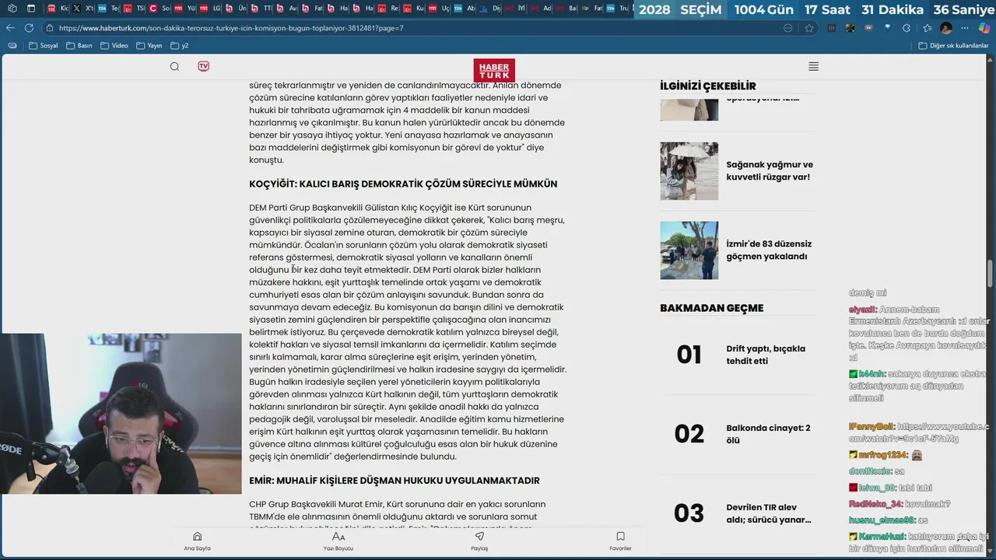996x560 pixels.
Task: Click the ranking number 01
Action: coord(689,355)
